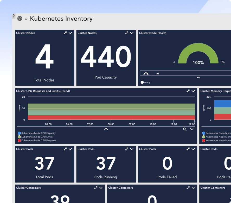The height and width of the screenshot is (203, 231).
Task: Maximize the Total Pods widget
Action: tap(65, 149)
